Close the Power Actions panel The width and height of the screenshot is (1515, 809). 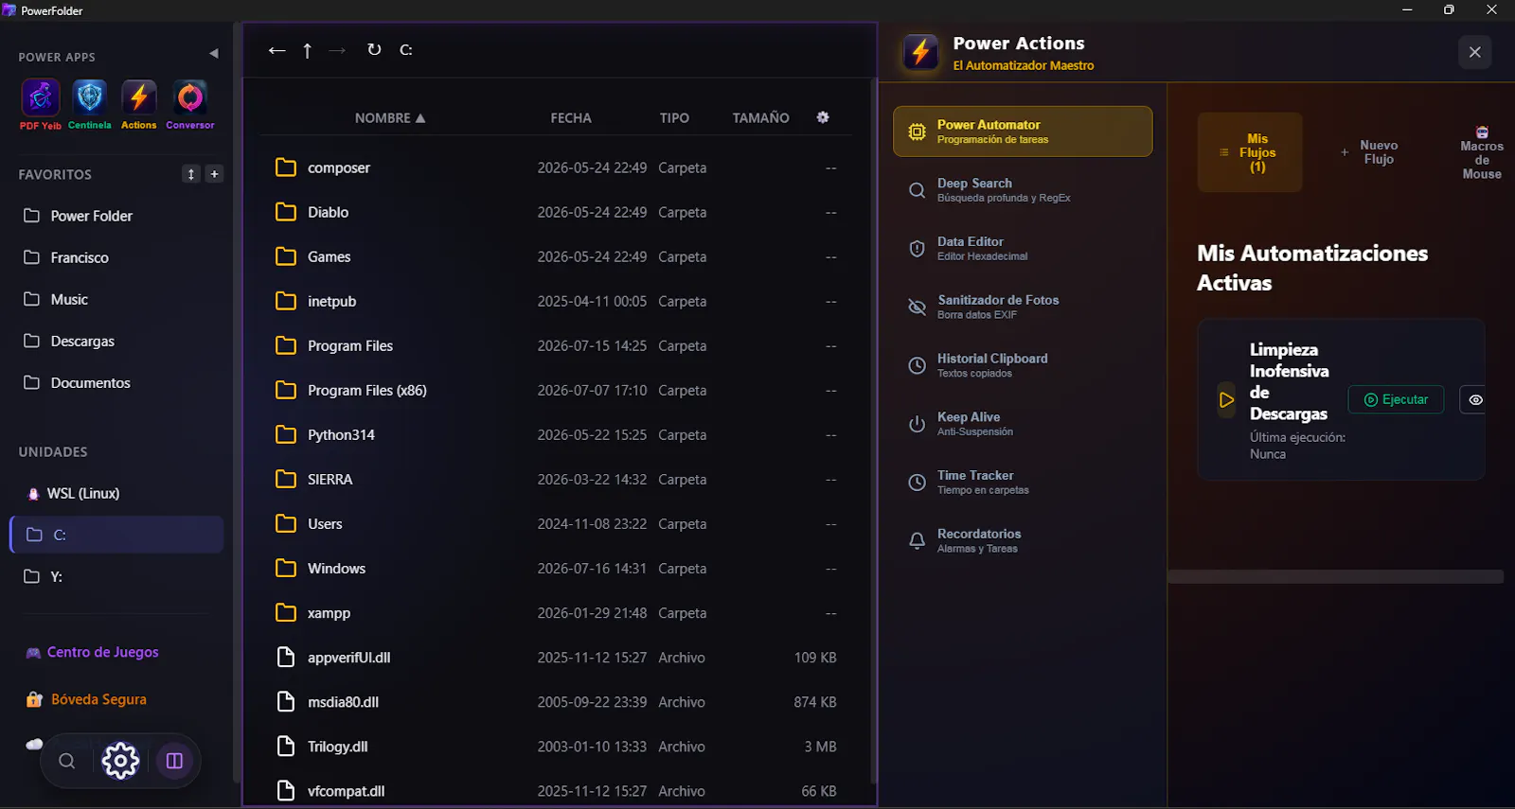click(x=1474, y=52)
